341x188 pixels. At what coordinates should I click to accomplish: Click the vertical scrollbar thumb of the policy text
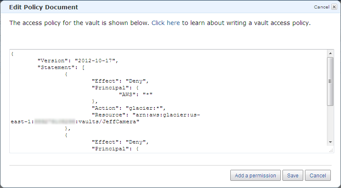point(330,80)
